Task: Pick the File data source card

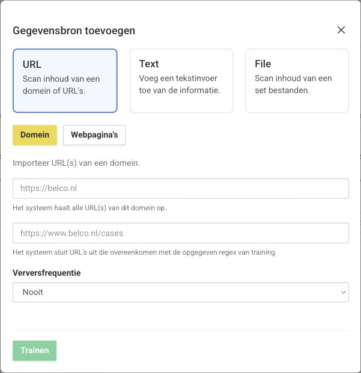Action: [x=297, y=80]
